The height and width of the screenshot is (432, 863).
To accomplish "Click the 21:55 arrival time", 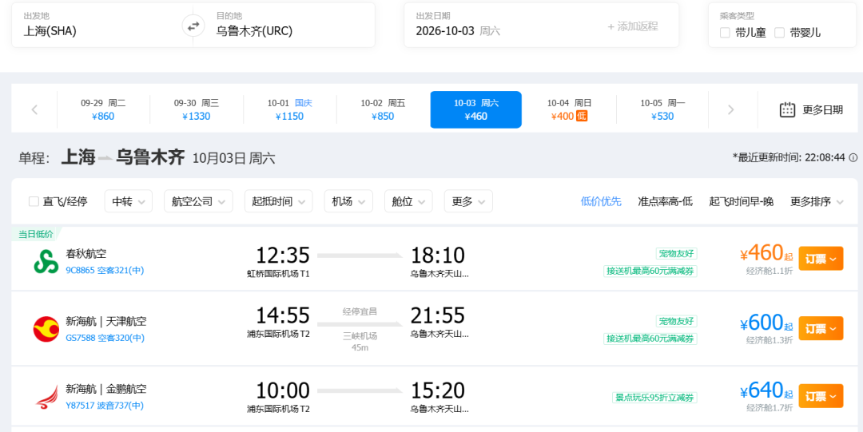I will (438, 315).
